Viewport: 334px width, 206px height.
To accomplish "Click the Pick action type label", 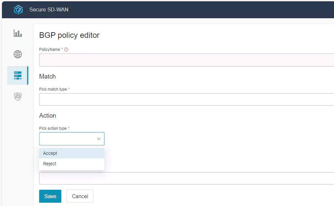I will point(53,128).
